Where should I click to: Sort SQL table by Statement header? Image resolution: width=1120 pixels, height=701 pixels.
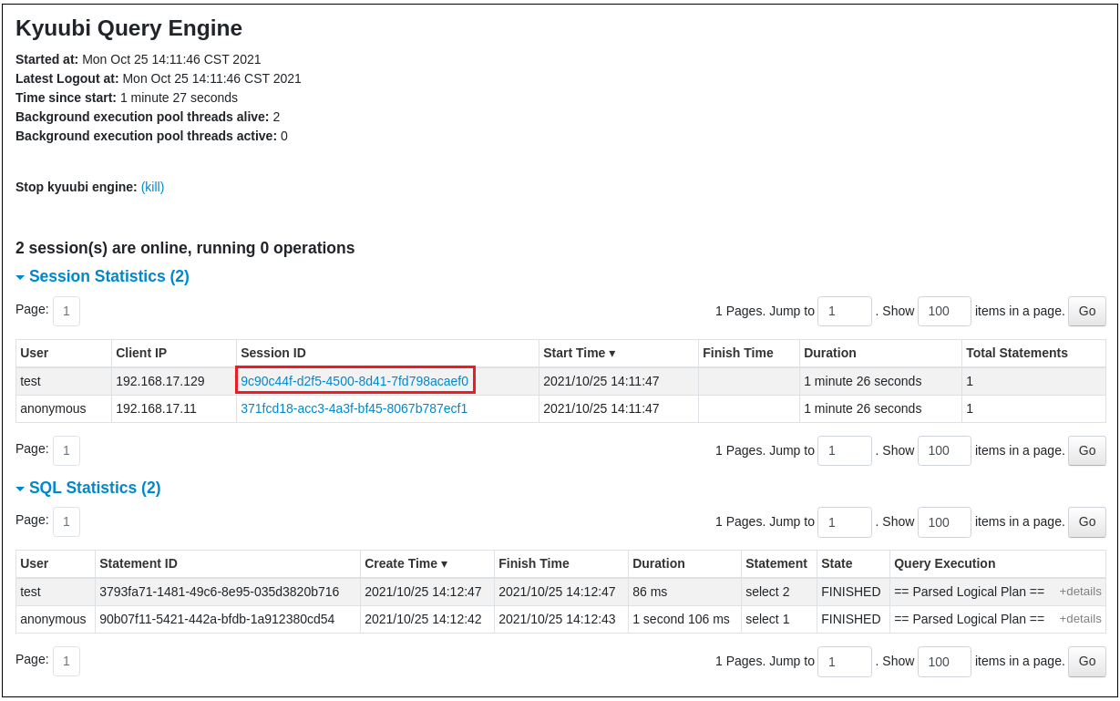click(x=776, y=563)
